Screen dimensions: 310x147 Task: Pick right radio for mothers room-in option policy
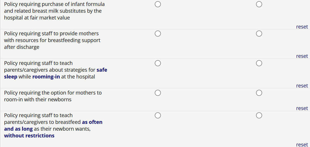tap(259, 93)
